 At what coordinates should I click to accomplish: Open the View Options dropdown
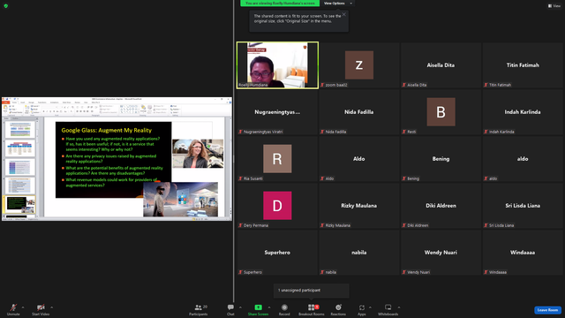pyautogui.click(x=338, y=4)
